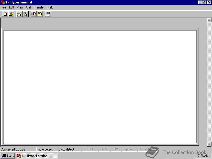Click inside the white terminal area
Screen dimensions: 212x159
pos(100,87)
